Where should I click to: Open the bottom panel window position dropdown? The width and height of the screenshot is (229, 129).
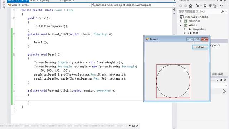point(130,126)
